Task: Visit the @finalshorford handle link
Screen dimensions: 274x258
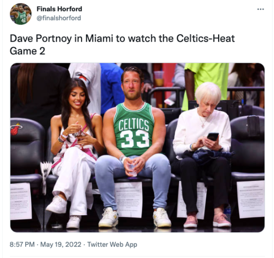Action: (59, 18)
